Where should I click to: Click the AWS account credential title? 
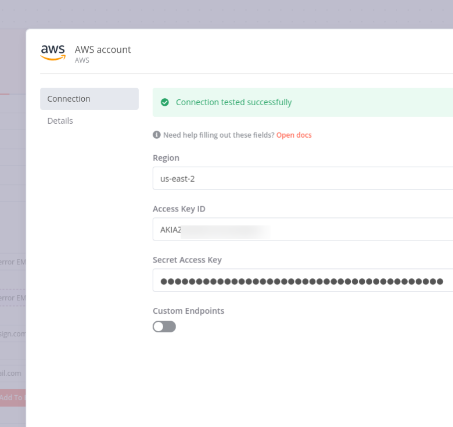pyautogui.click(x=103, y=50)
